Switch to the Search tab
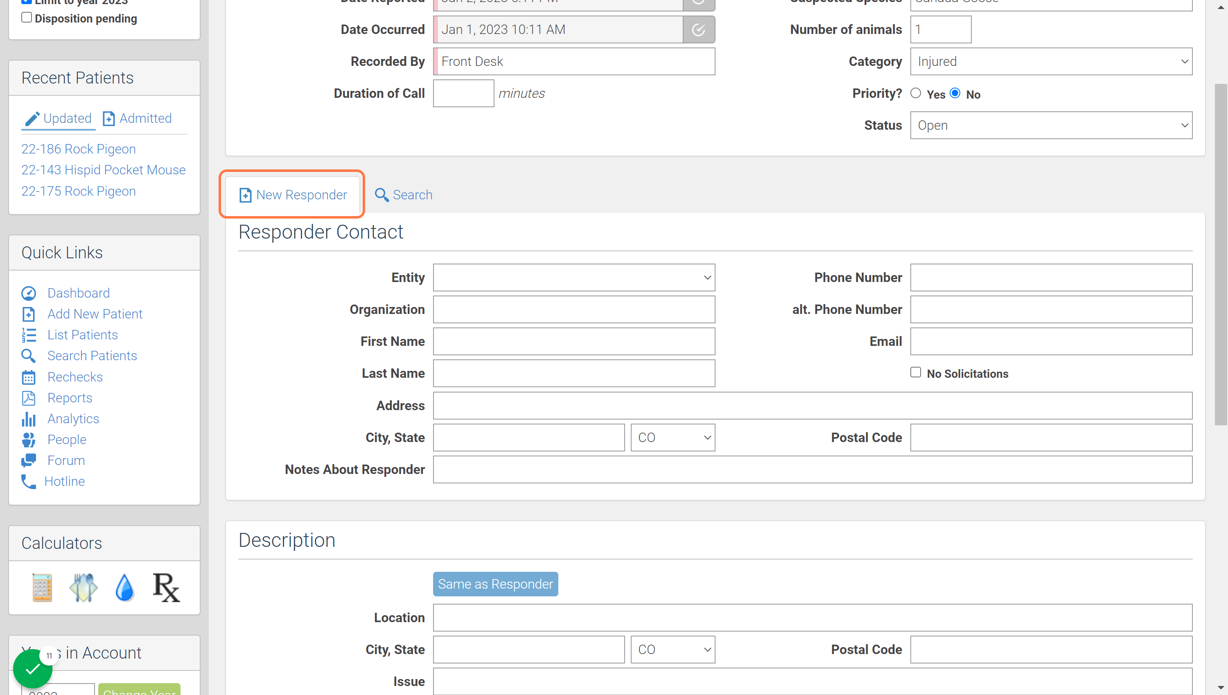 point(403,195)
